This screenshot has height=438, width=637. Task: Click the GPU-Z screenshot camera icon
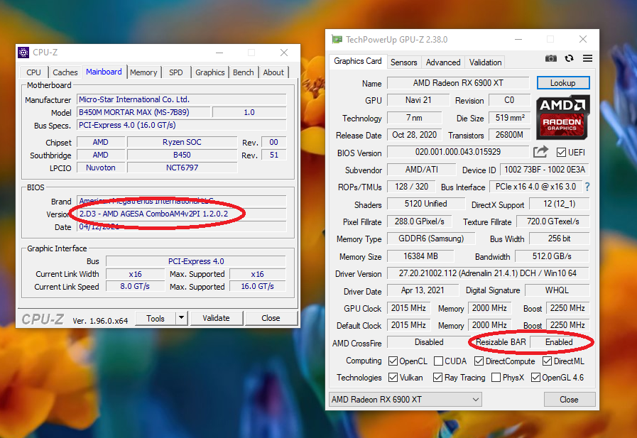point(551,58)
